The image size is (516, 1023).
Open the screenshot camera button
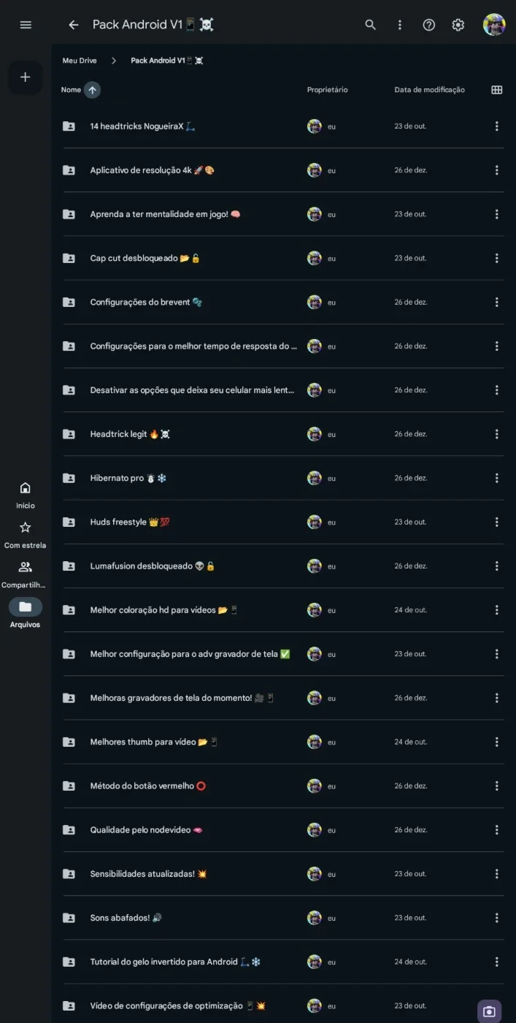pos(489,1011)
